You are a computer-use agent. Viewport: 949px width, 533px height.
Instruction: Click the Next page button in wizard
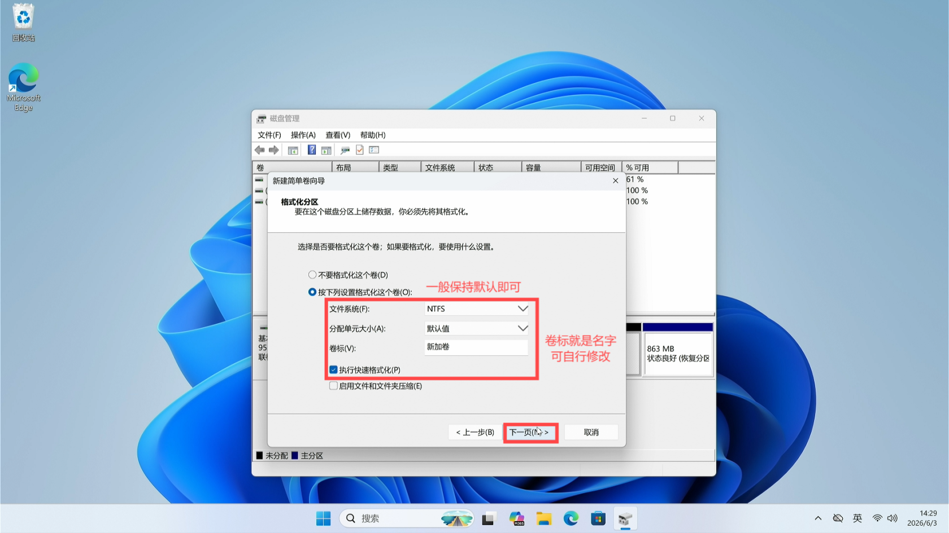pos(530,433)
